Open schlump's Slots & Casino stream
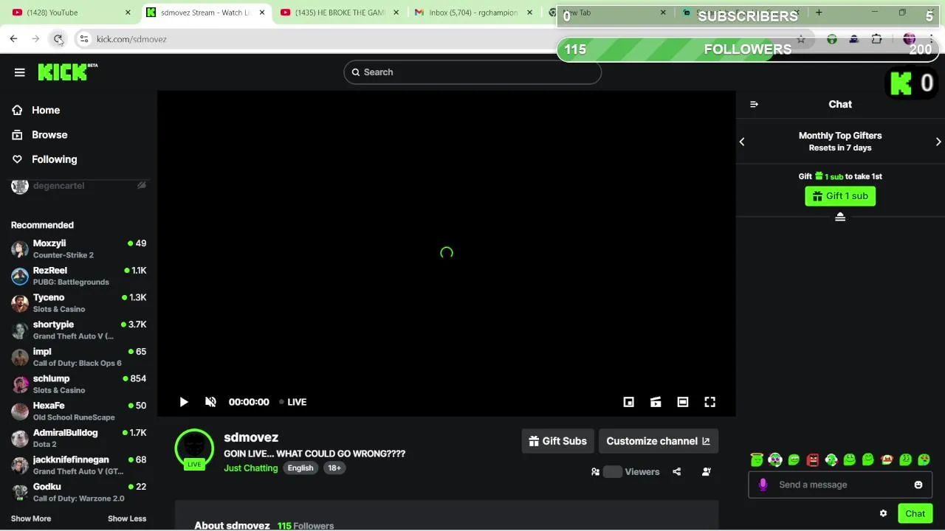The width and height of the screenshot is (945, 531). [78, 384]
